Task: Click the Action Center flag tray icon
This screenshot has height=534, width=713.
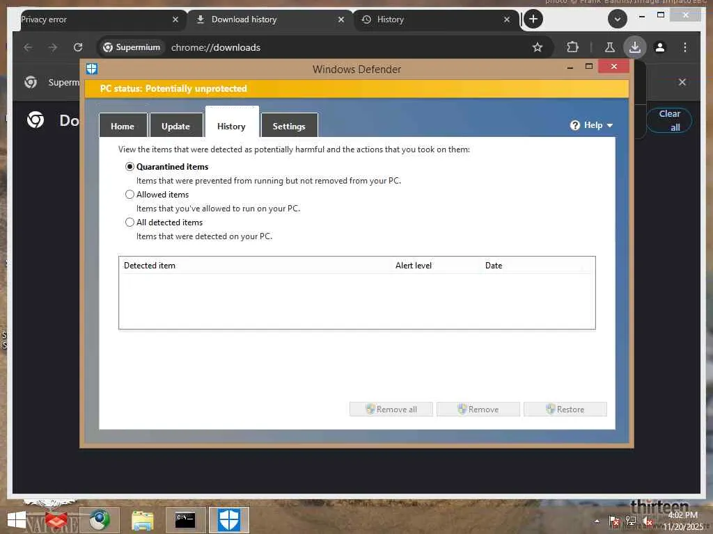Action: pos(614,521)
